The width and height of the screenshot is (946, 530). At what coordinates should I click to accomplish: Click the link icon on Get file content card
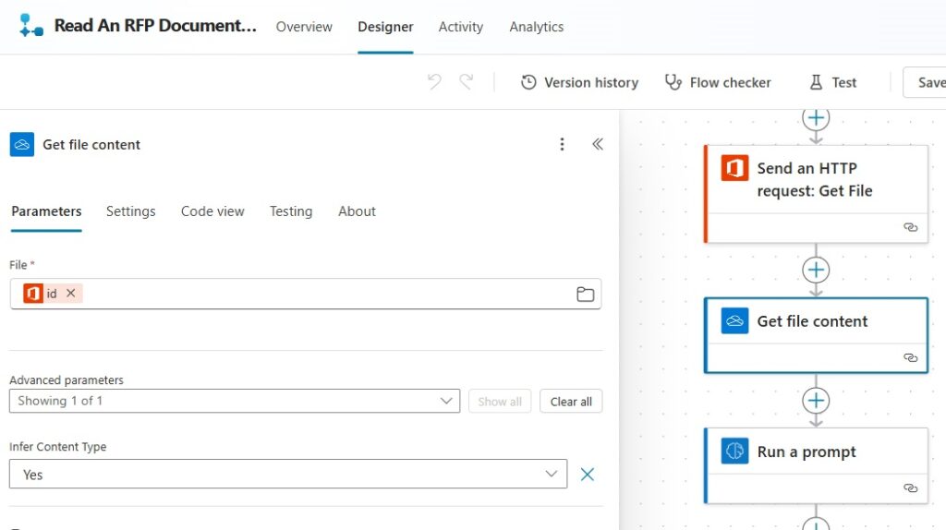point(910,357)
